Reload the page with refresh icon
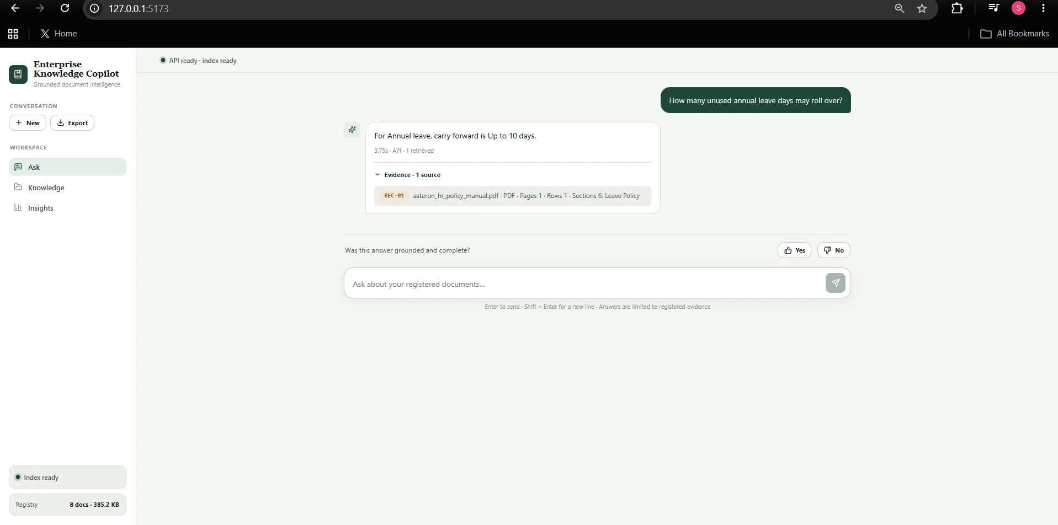This screenshot has width=1058, height=525. (x=65, y=8)
